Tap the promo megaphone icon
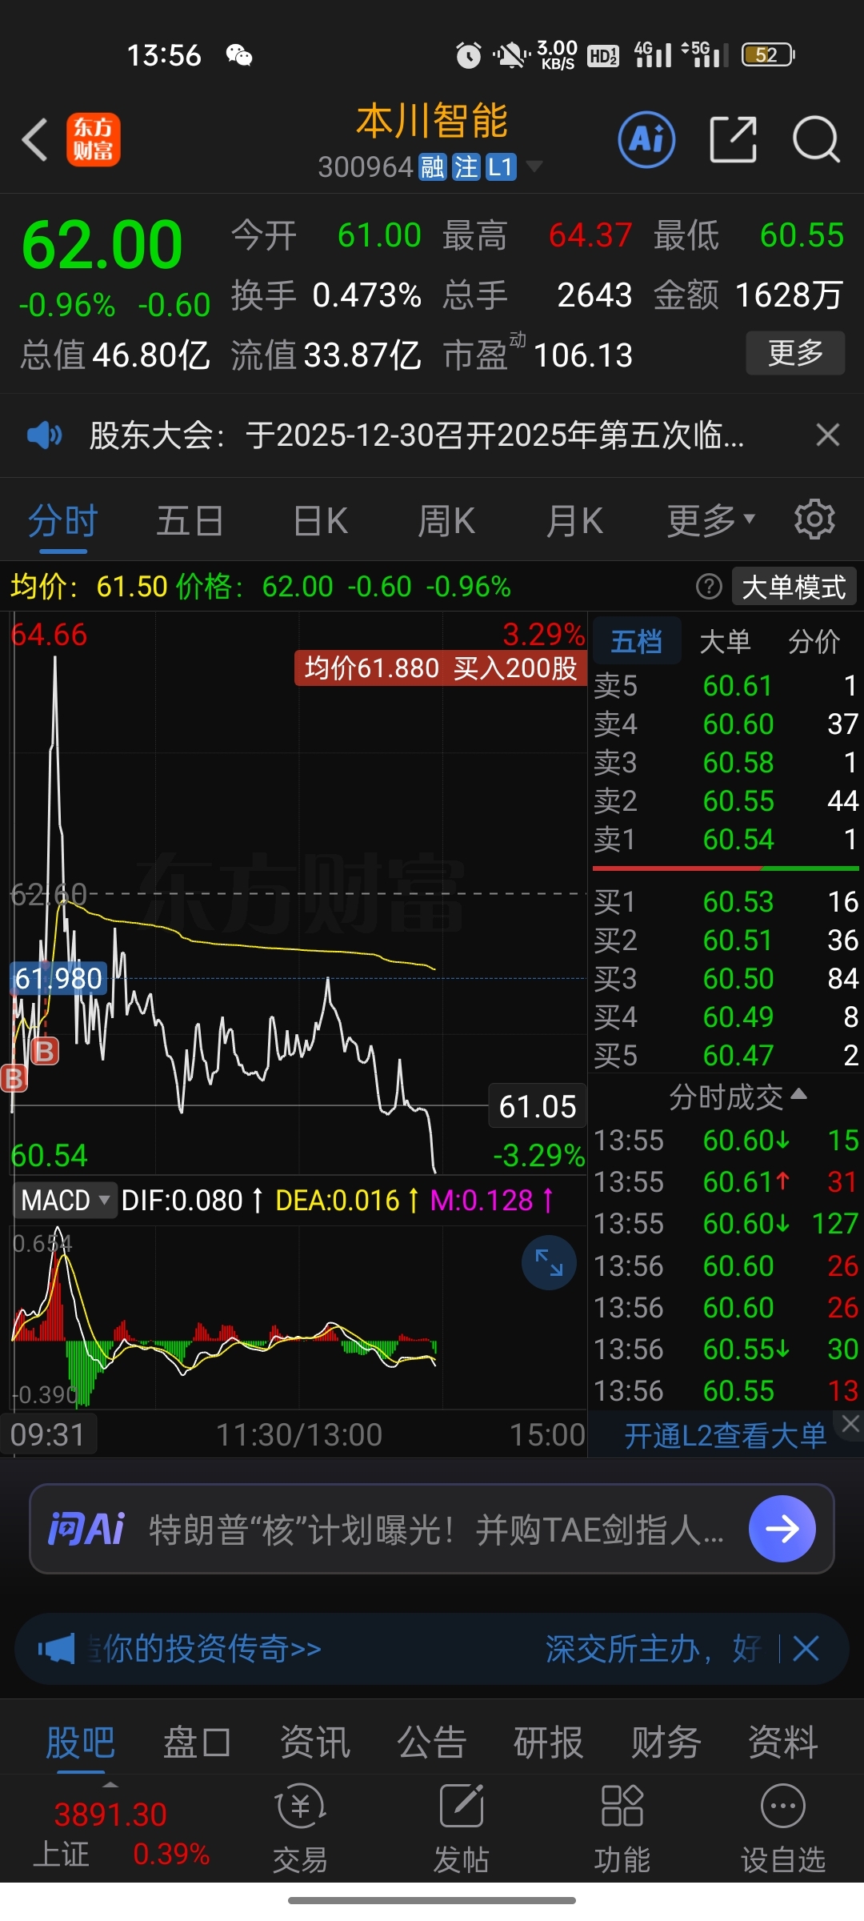Viewport: 864px width, 1921px height. (56, 1650)
